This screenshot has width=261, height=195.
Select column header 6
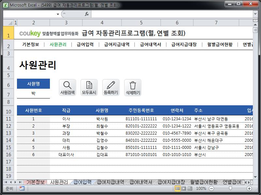point(177,23)
